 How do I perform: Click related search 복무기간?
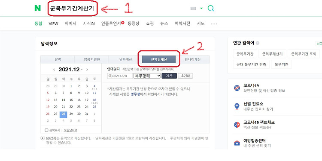[x=281, y=64]
